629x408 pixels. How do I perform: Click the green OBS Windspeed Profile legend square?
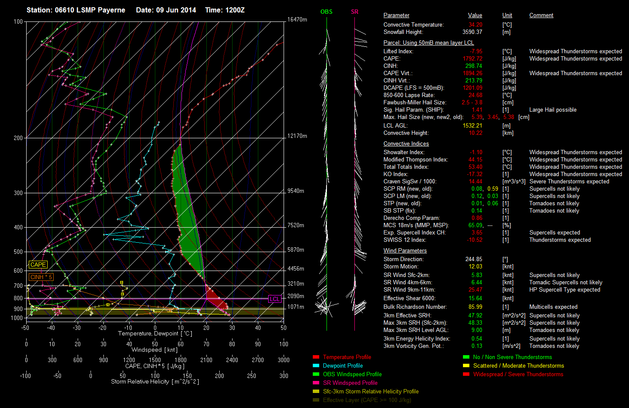click(316, 375)
